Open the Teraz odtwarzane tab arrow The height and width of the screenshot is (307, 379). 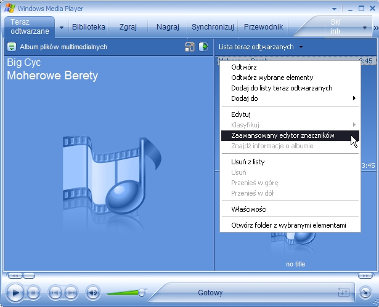(62, 28)
